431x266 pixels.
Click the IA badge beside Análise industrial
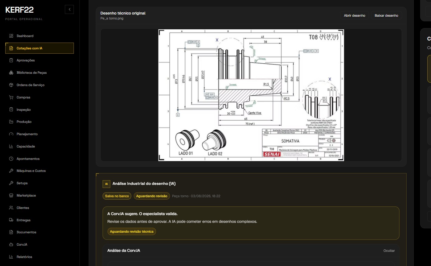pyautogui.click(x=106, y=184)
